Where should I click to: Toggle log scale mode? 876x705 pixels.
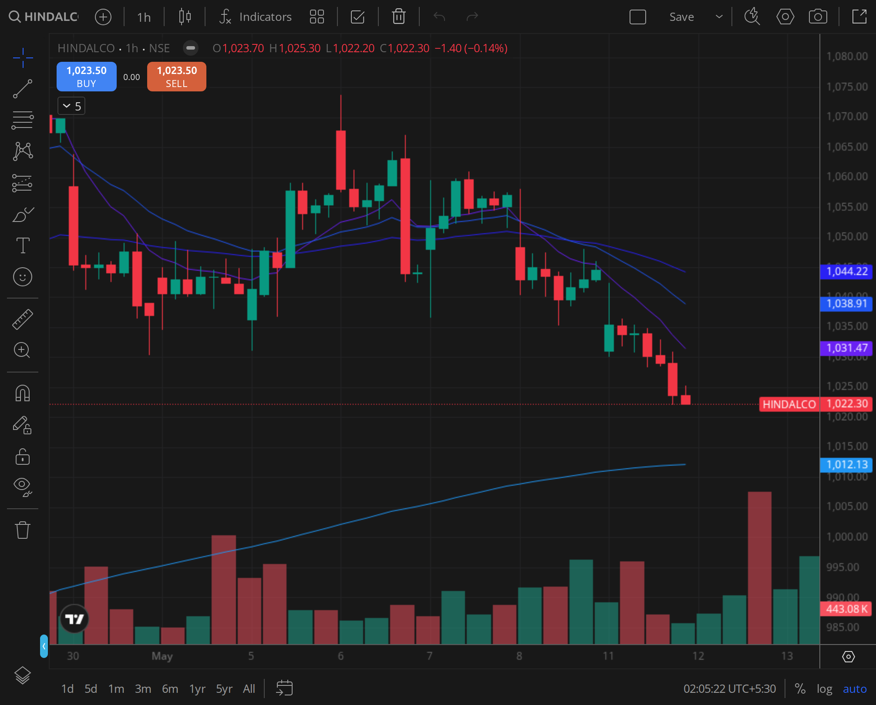pos(824,688)
